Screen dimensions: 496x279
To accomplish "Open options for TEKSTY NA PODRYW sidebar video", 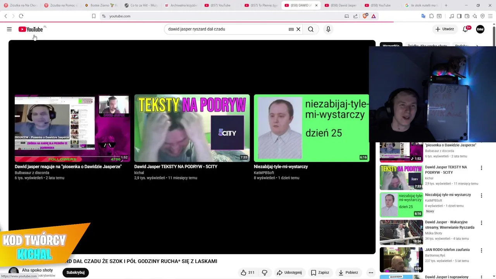I will click(481, 168).
